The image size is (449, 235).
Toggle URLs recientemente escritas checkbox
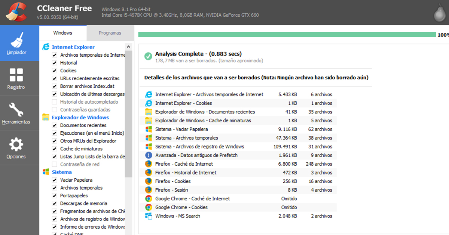[54, 78]
